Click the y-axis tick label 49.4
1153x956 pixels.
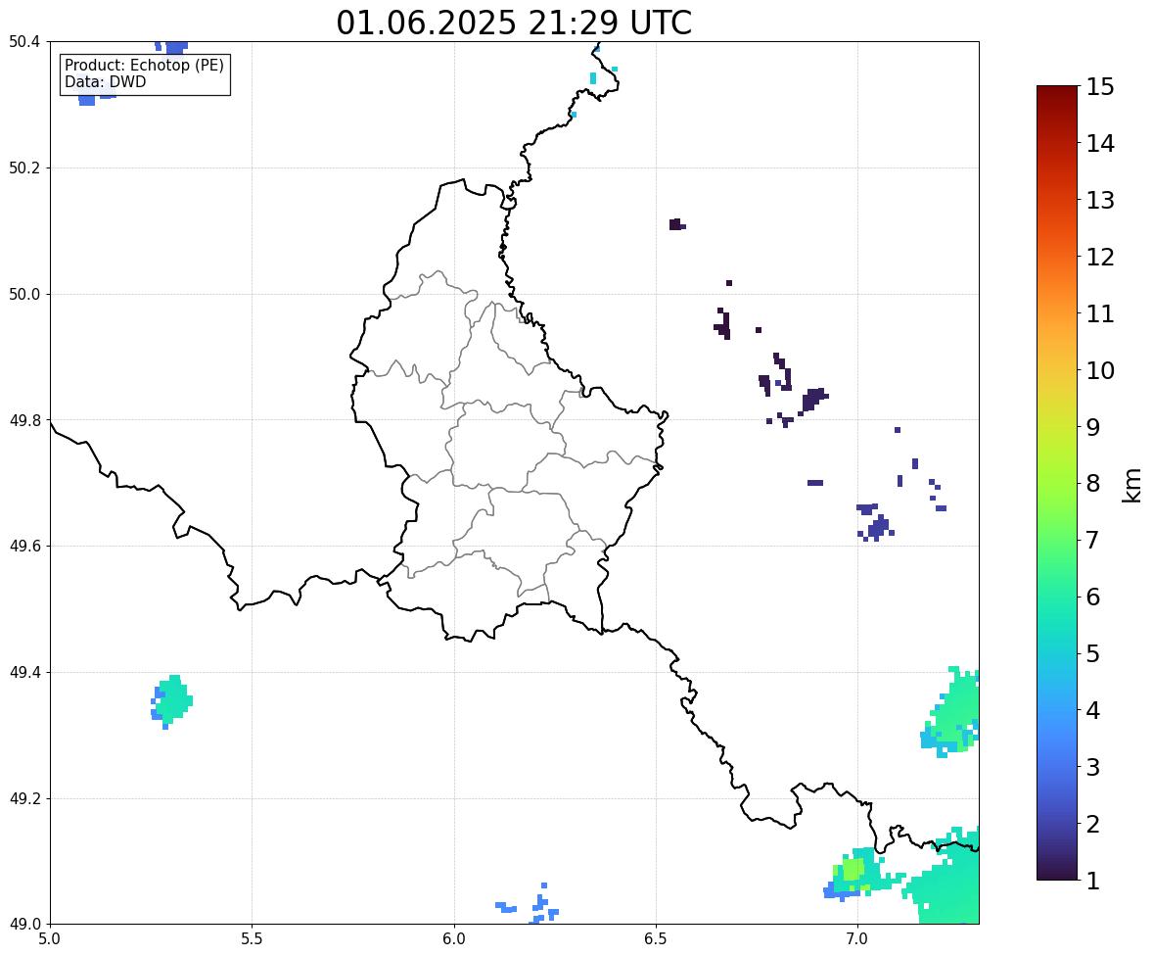(24, 673)
